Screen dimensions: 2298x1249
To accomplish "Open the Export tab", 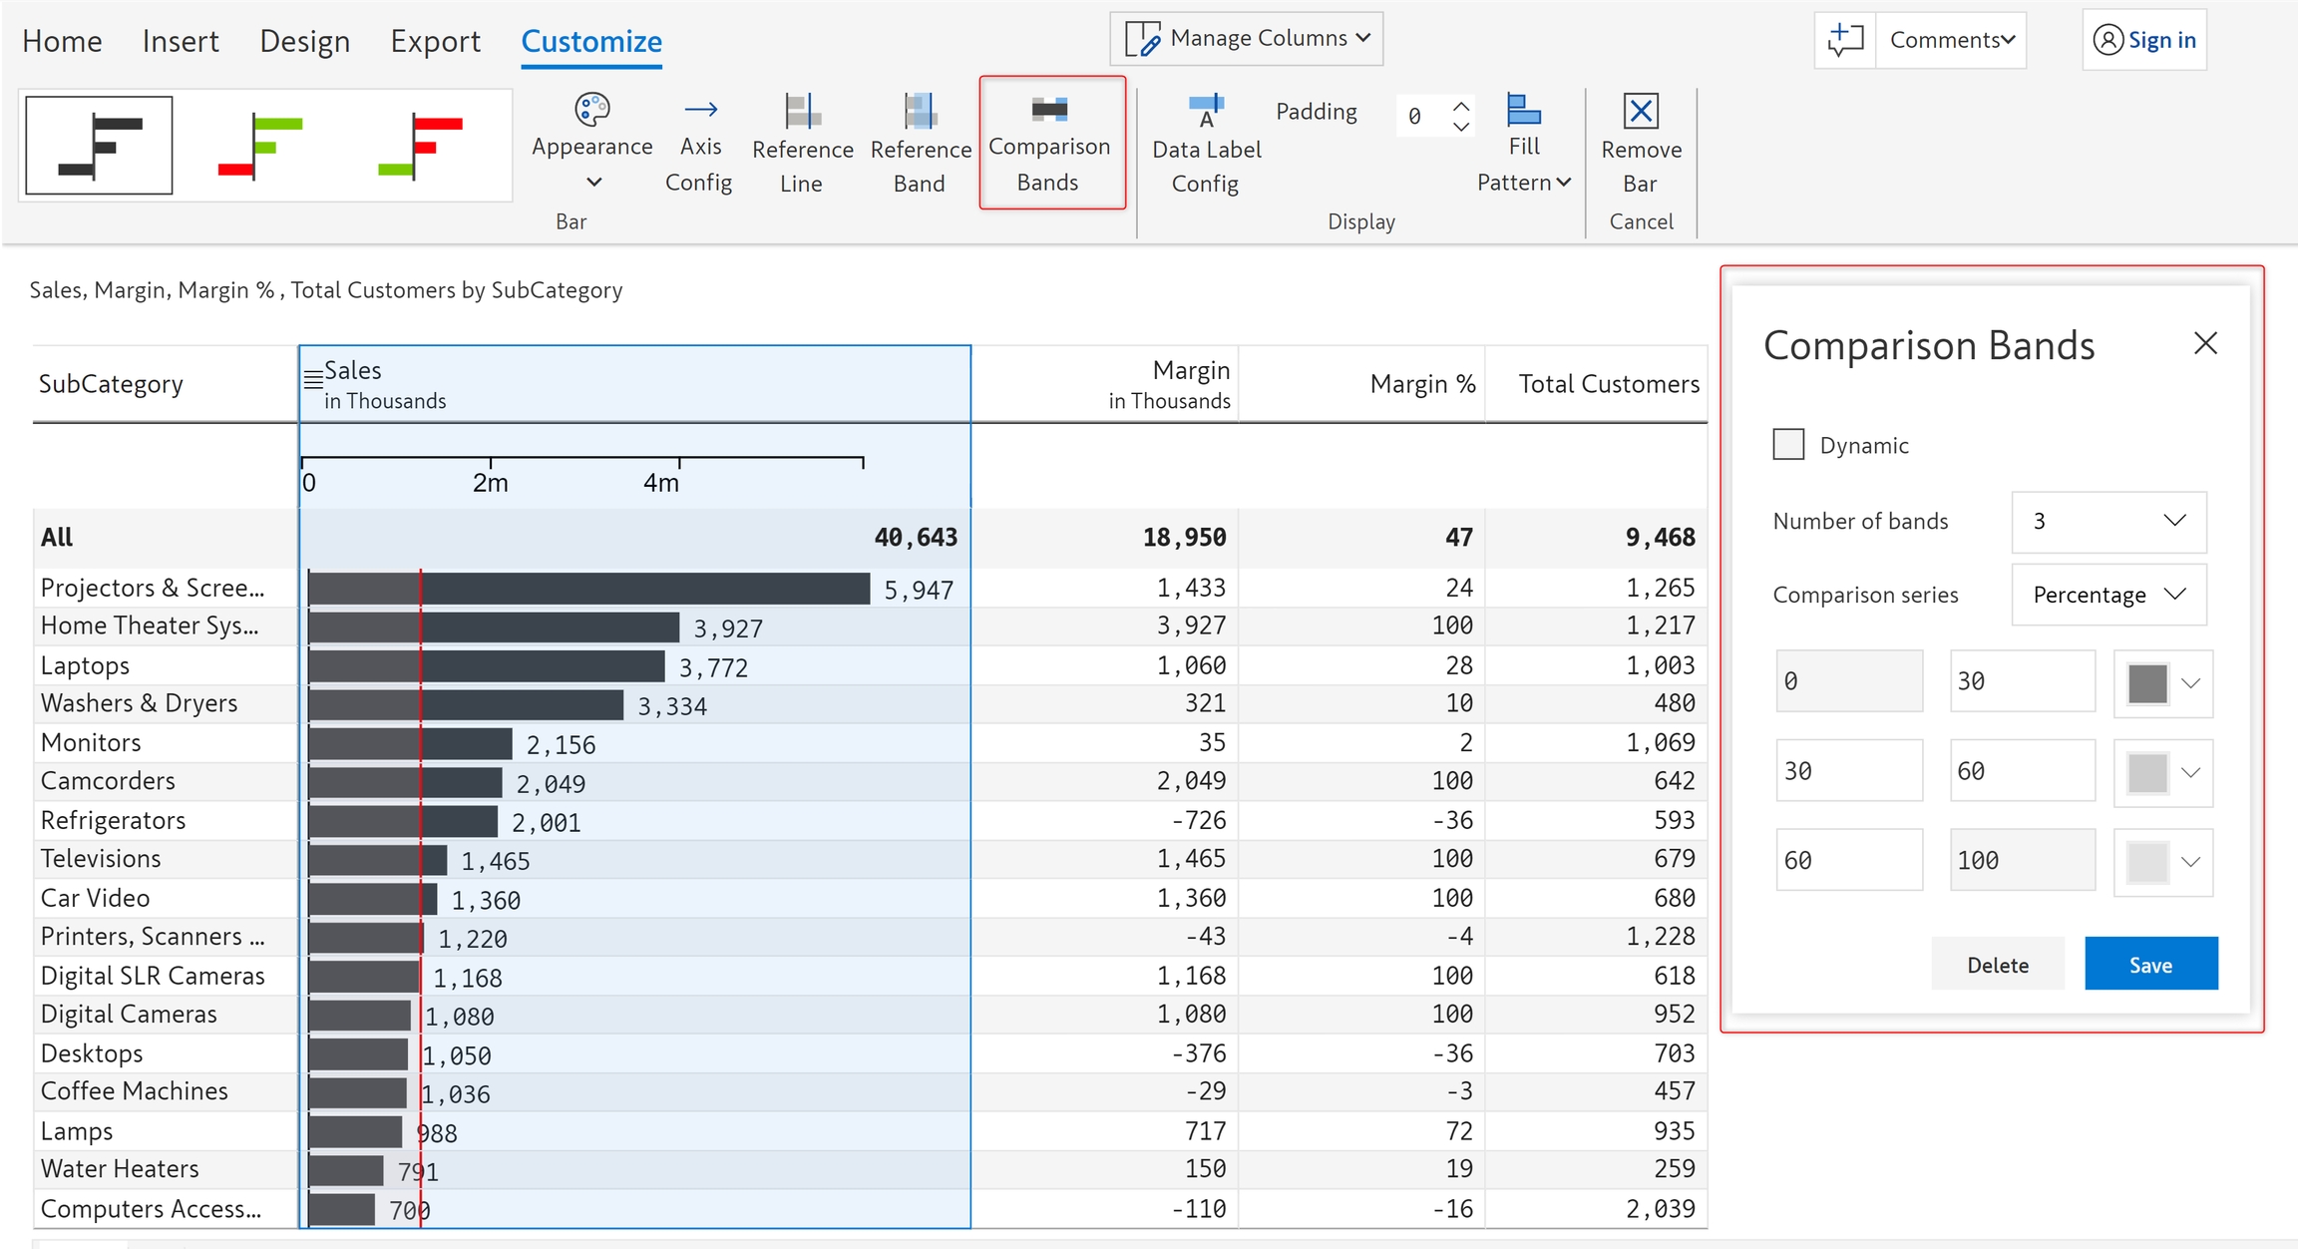I will point(435,41).
